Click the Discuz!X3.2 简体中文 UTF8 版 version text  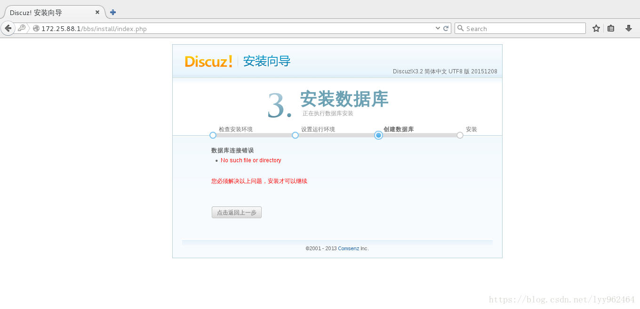point(445,71)
